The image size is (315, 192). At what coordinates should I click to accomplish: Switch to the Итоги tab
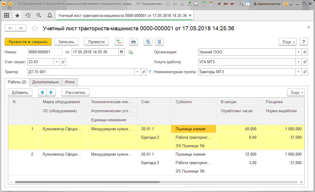click(x=70, y=82)
